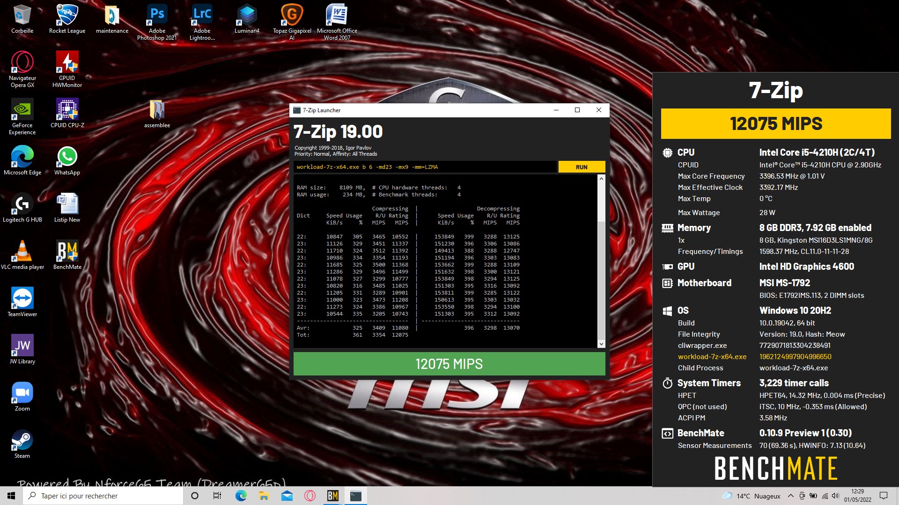Click the 7-Zip Launcher title bar icon
Screen dimensions: 899x505
[296, 110]
